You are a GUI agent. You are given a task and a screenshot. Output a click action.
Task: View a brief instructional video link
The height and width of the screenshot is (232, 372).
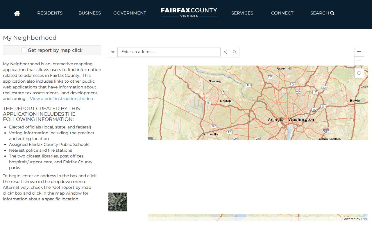pos(62,99)
